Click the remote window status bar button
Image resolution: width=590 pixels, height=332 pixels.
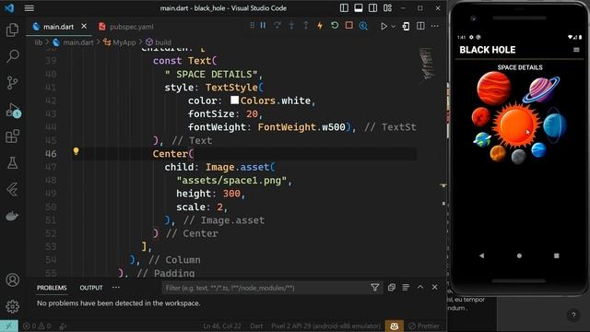pyautogui.click(x=9, y=326)
